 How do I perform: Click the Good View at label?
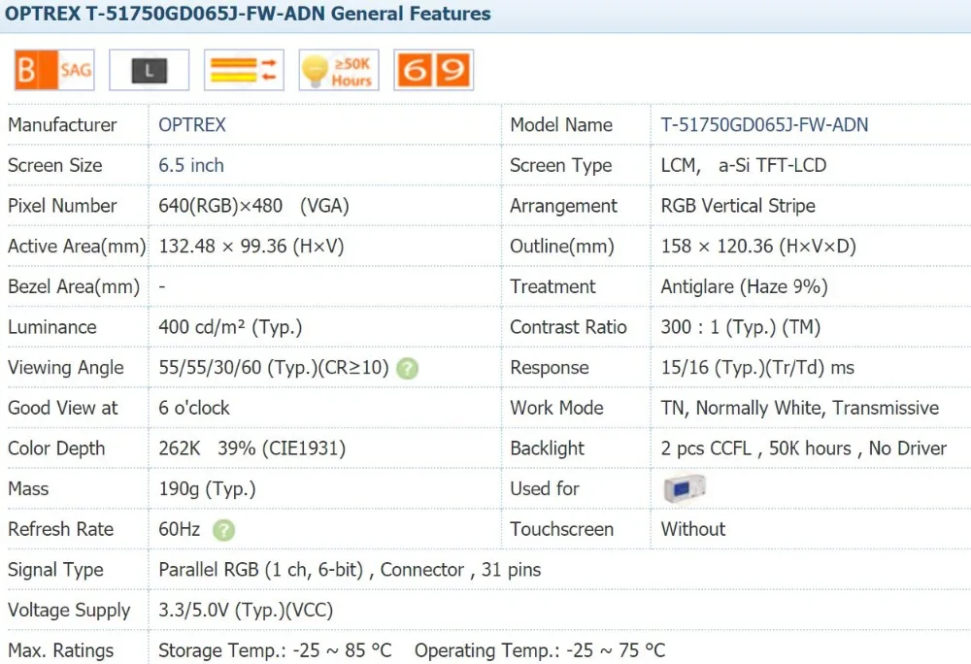pos(62,408)
